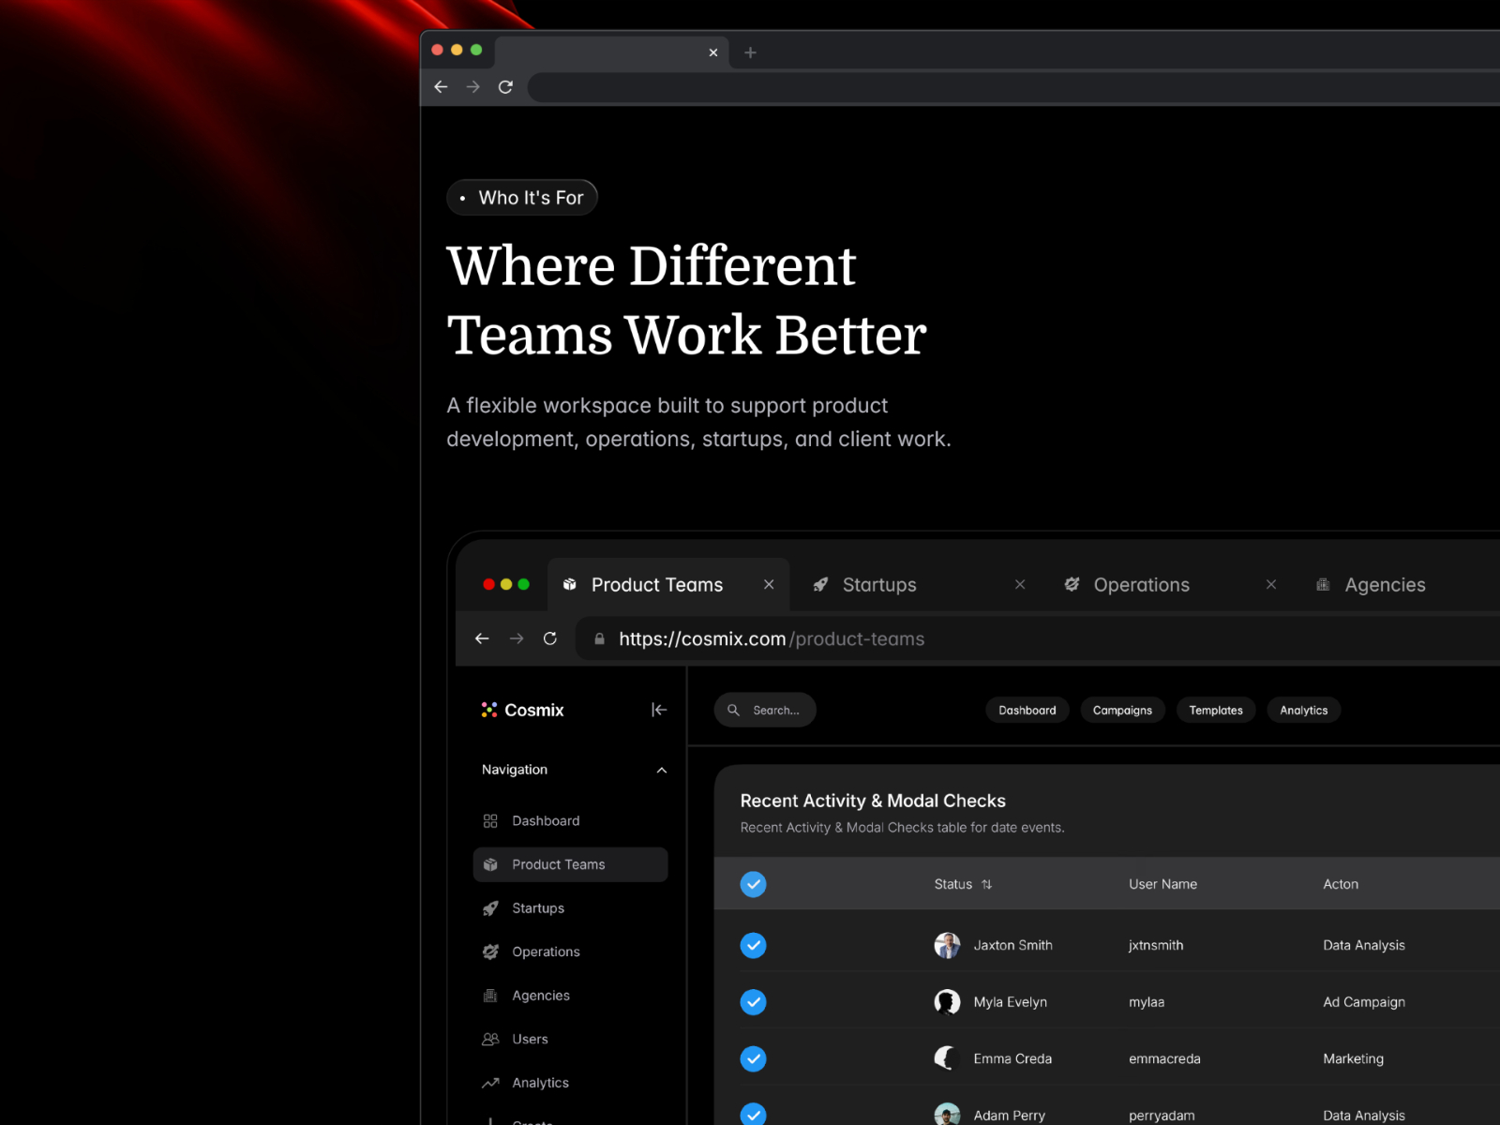Image resolution: width=1500 pixels, height=1125 pixels.
Task: Click the cosmix.com/product-teams URL
Action: (x=772, y=639)
